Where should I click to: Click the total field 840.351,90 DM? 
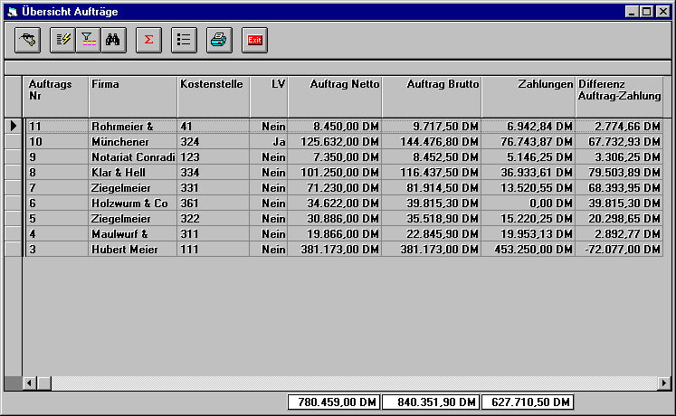pos(431,402)
